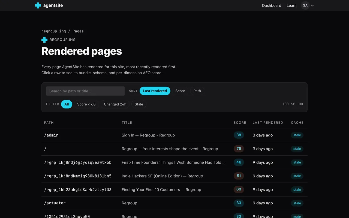
Task: Click the 'Finding Your First 10 Customers' title
Action: (x=161, y=190)
